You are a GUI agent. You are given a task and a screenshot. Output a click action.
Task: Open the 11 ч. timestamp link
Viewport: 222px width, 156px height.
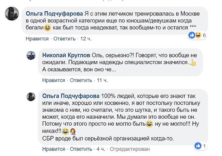(x=102, y=80)
